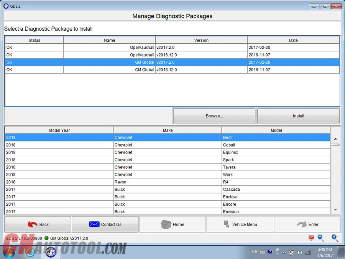Screen dimensions: 345x259
Task: Select the 2018 Chevrolet Work row
Action: coord(168,175)
